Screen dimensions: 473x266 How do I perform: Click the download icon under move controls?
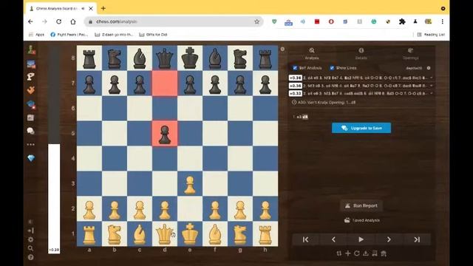[x=366, y=253]
